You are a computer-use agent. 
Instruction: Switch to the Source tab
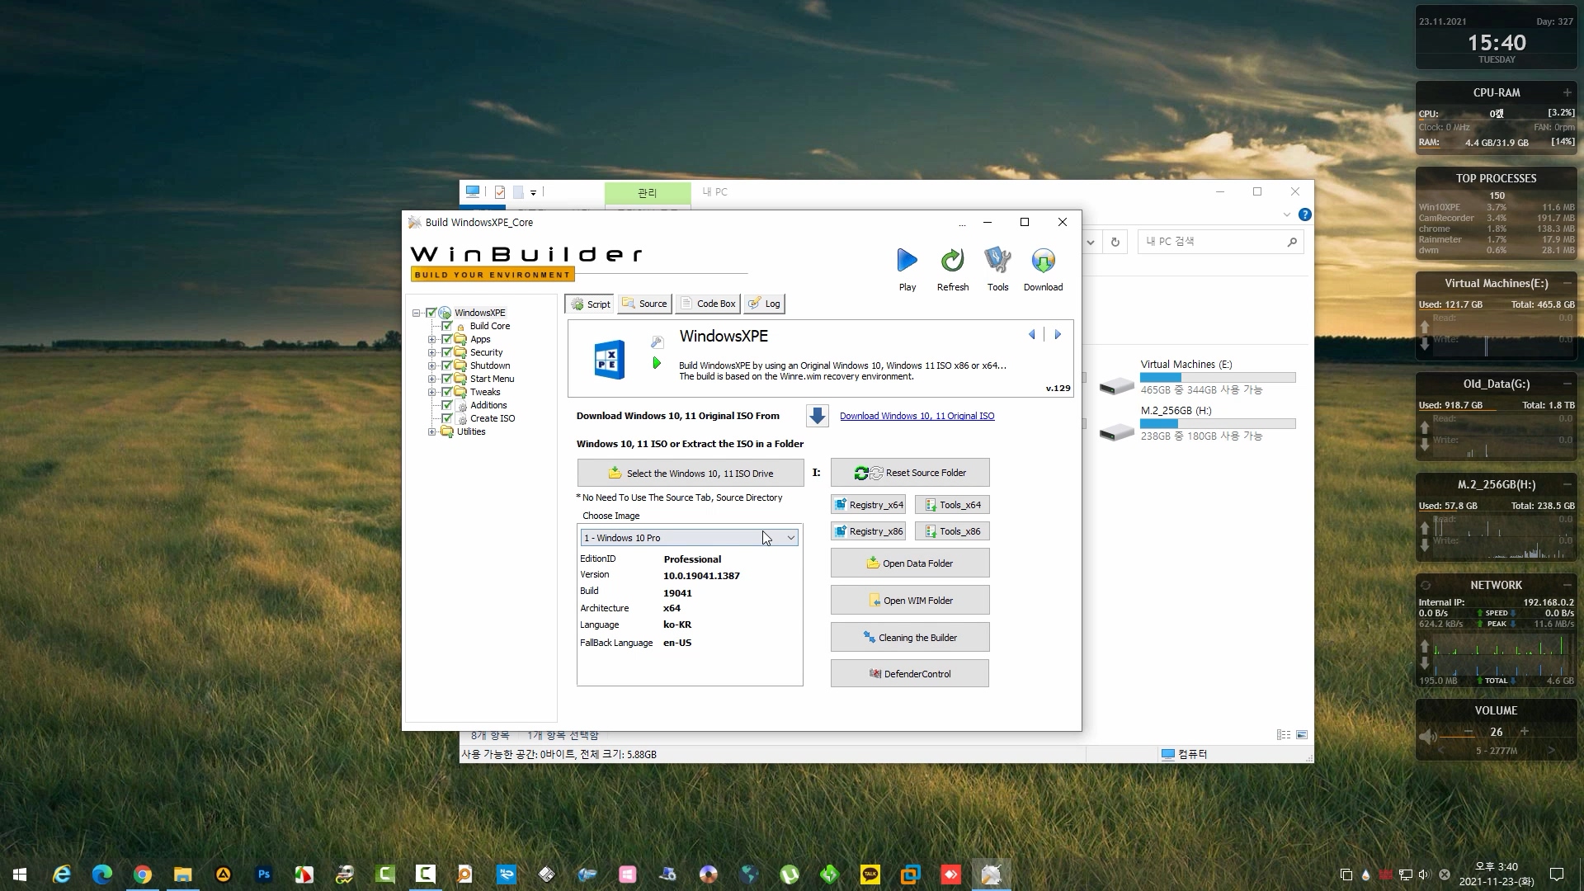click(x=644, y=304)
